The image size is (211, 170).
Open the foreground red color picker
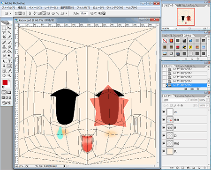coord(5,82)
